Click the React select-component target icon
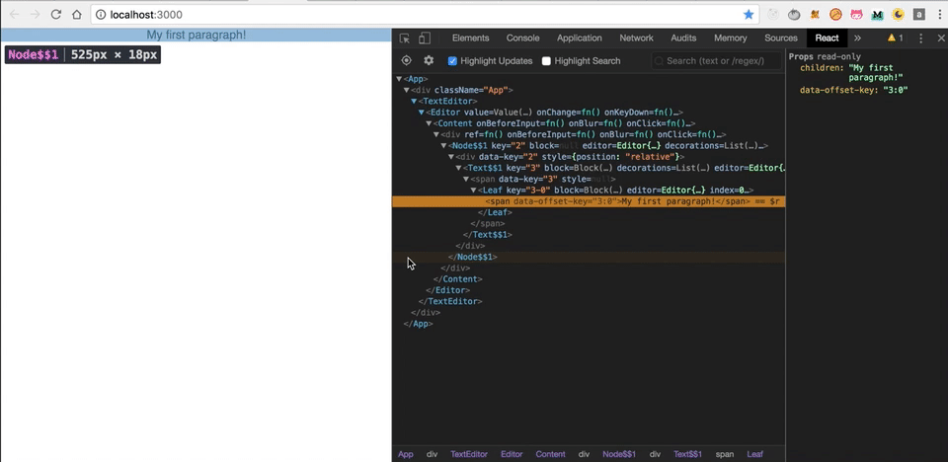The width and height of the screenshot is (948, 462). 406,60
